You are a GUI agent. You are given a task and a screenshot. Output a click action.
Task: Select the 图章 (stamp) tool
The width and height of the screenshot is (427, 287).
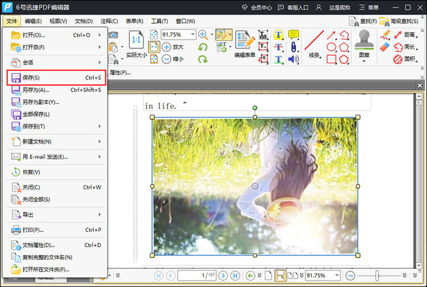[x=364, y=41]
